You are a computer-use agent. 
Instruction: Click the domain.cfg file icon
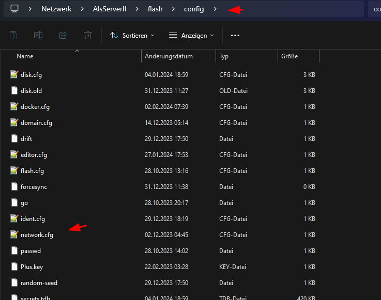click(14, 122)
